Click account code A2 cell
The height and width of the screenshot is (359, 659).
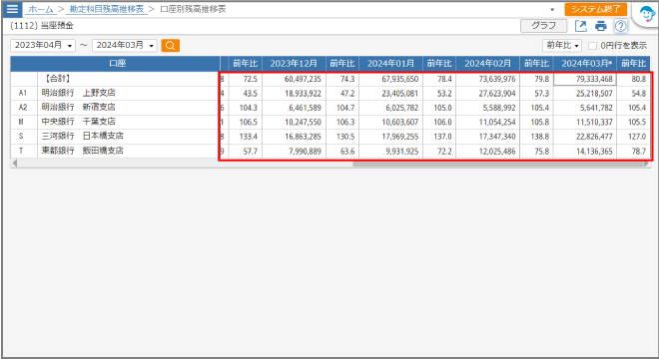tap(24, 108)
